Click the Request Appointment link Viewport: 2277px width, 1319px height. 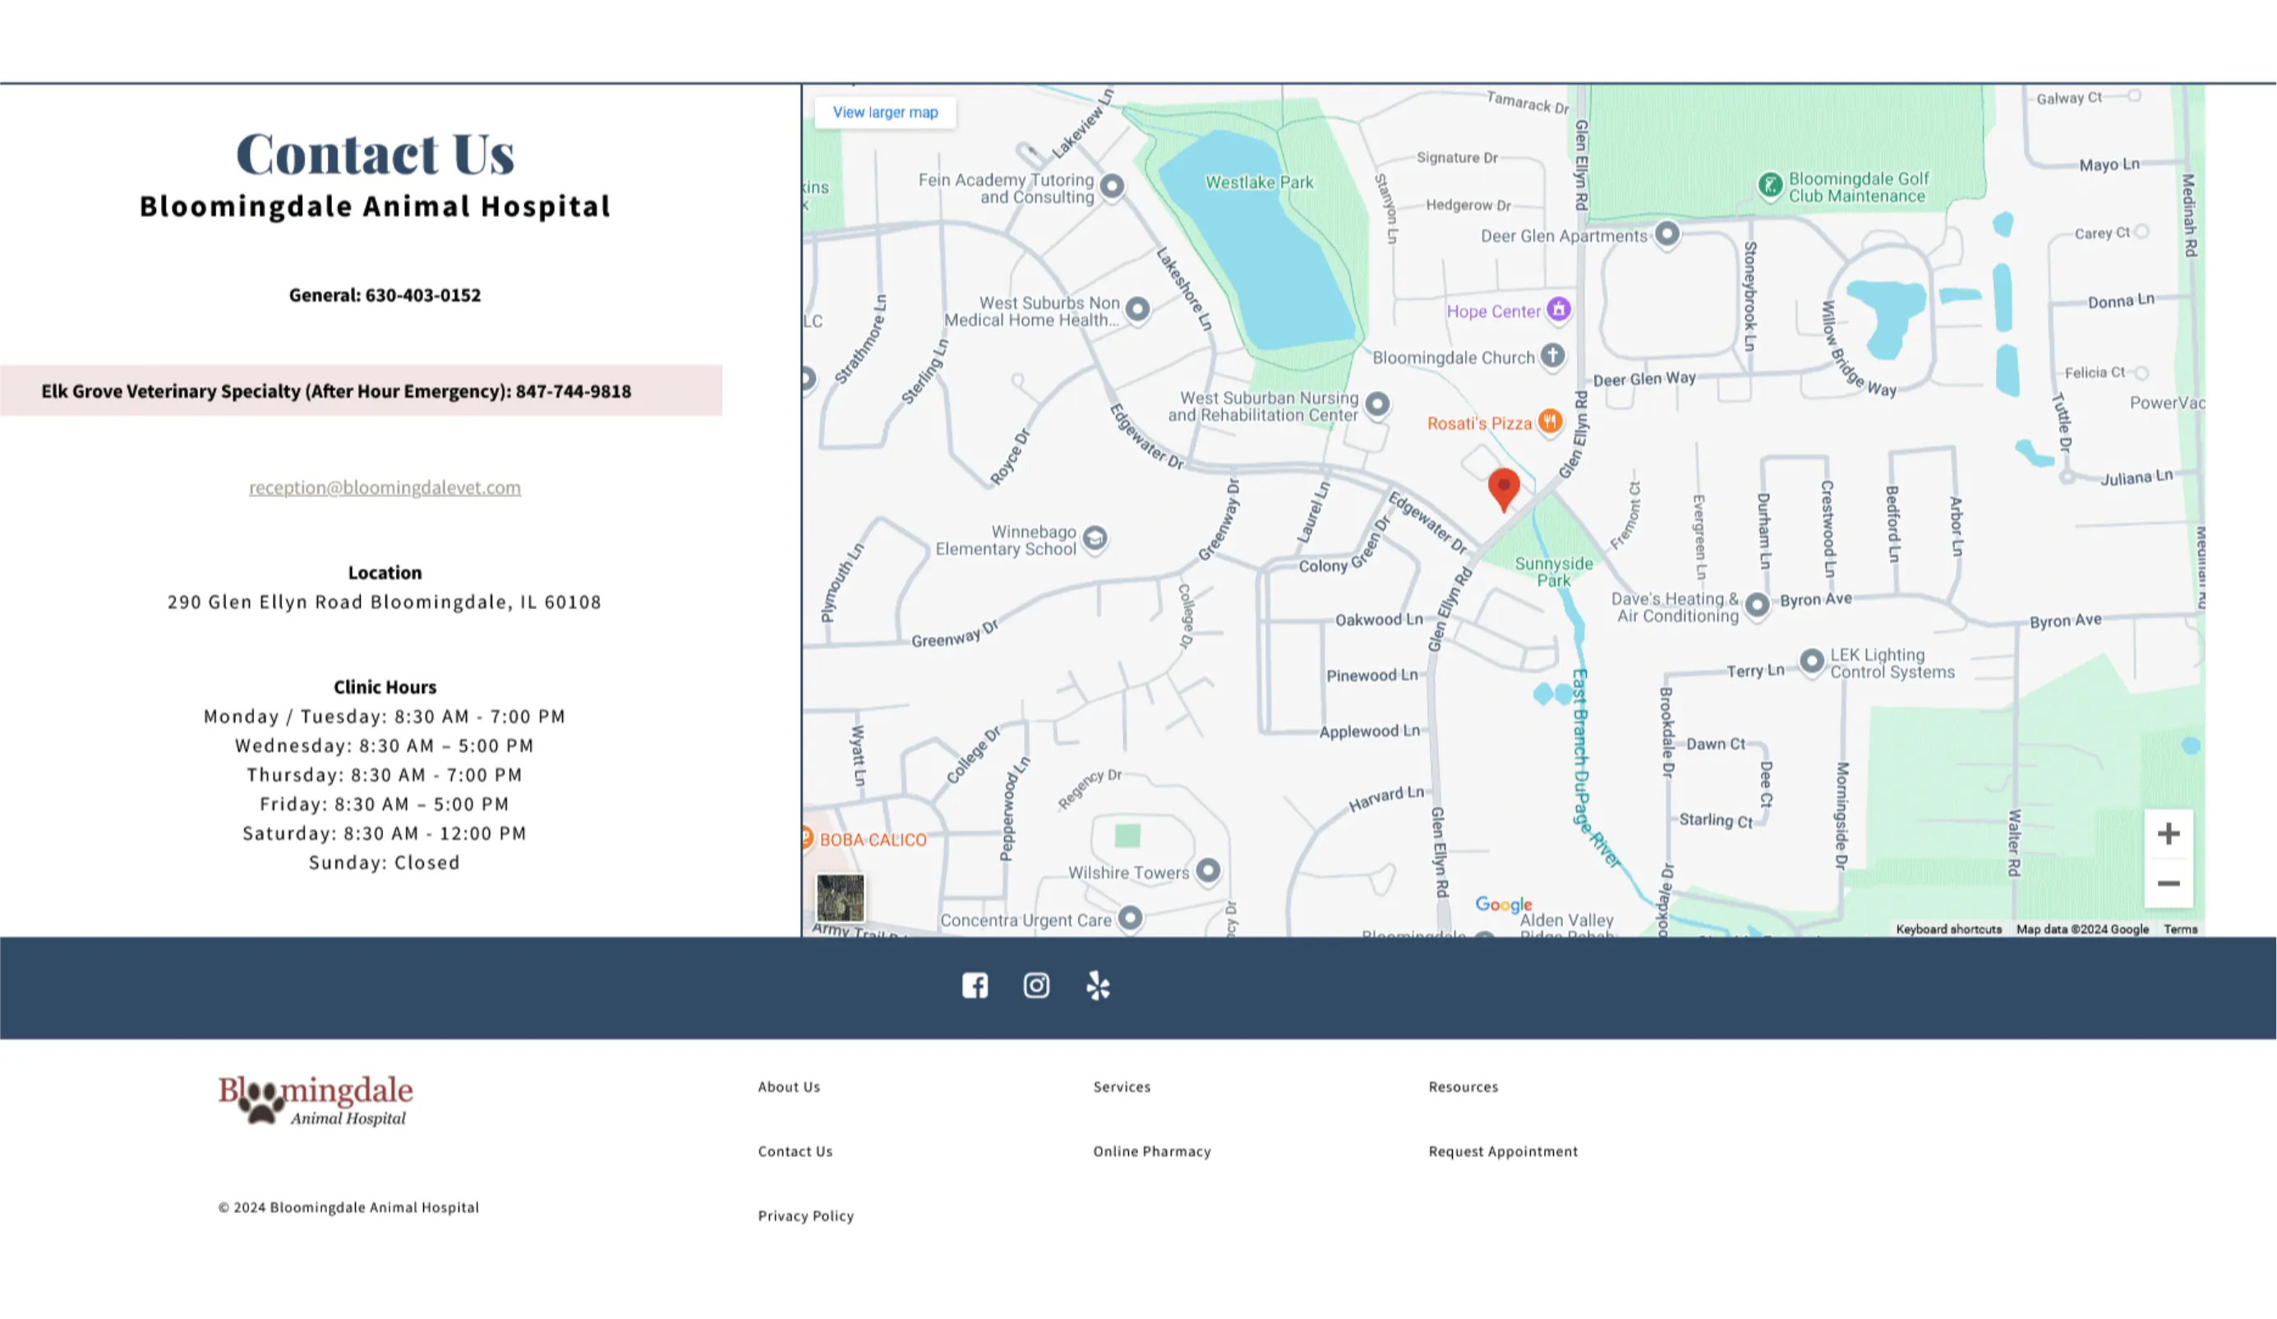[1503, 1150]
